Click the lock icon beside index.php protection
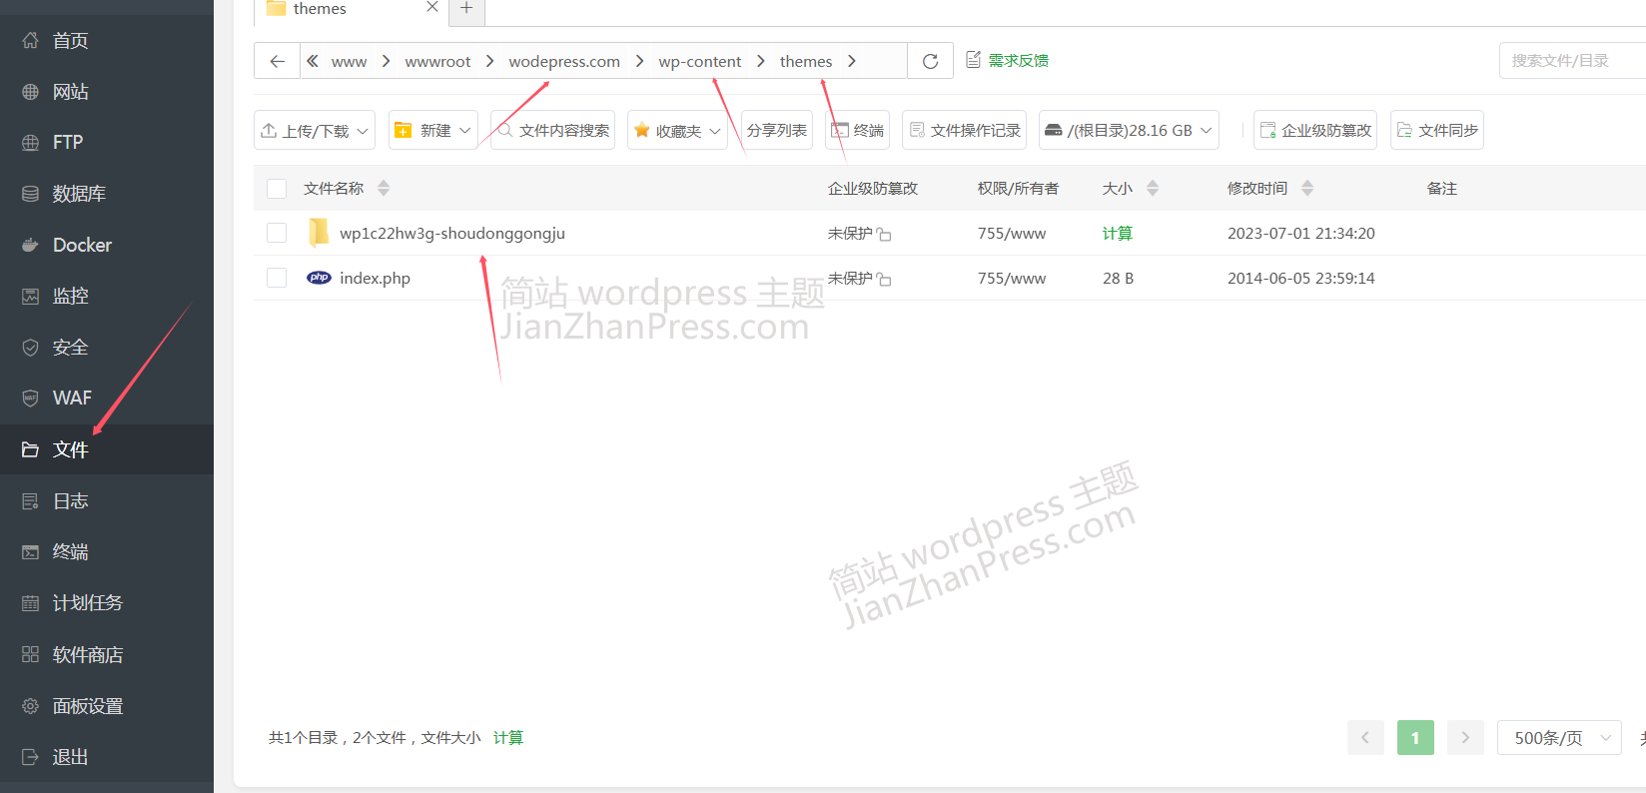This screenshot has height=793, width=1646. [x=884, y=280]
